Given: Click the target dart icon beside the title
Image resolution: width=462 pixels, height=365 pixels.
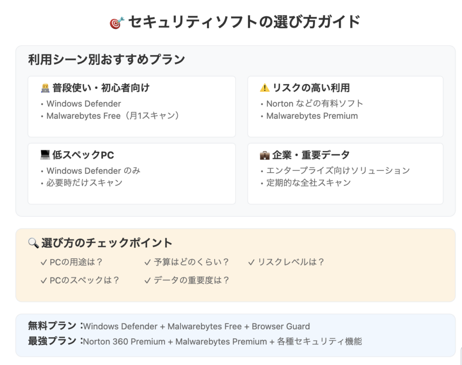Looking at the screenshot, I should click(x=117, y=23).
